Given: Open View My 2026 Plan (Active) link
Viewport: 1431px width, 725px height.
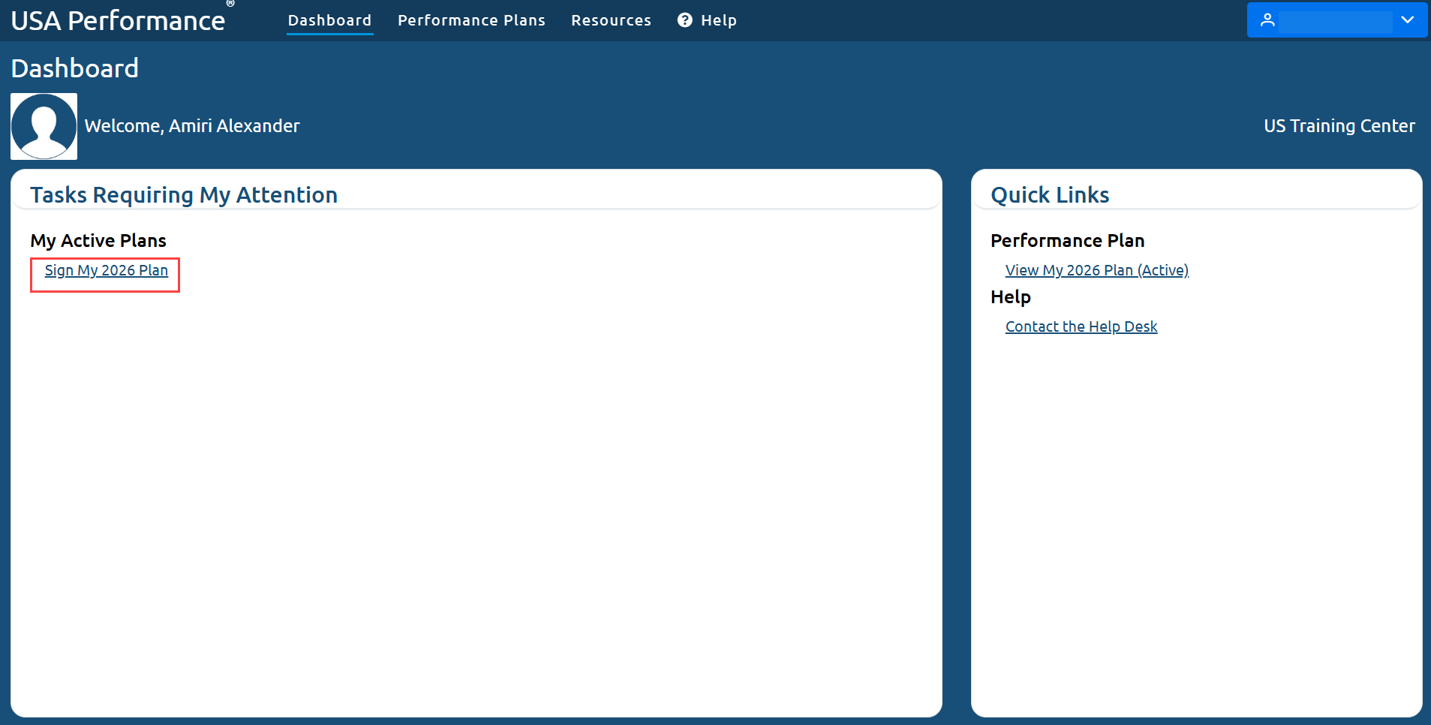Looking at the screenshot, I should point(1096,270).
